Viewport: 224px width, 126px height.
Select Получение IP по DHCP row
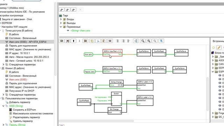coord(22,91)
